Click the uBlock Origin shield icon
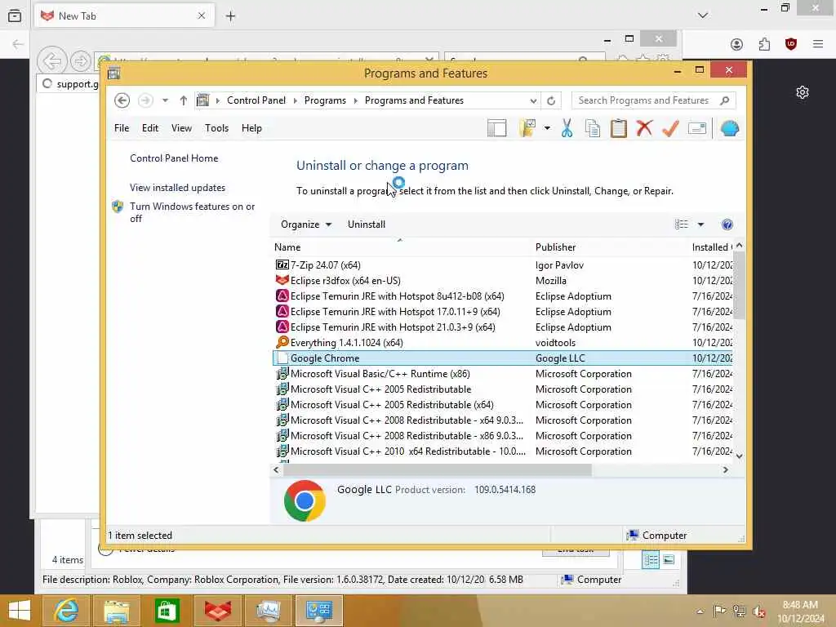Image resolution: width=836 pixels, height=627 pixels. tap(791, 44)
